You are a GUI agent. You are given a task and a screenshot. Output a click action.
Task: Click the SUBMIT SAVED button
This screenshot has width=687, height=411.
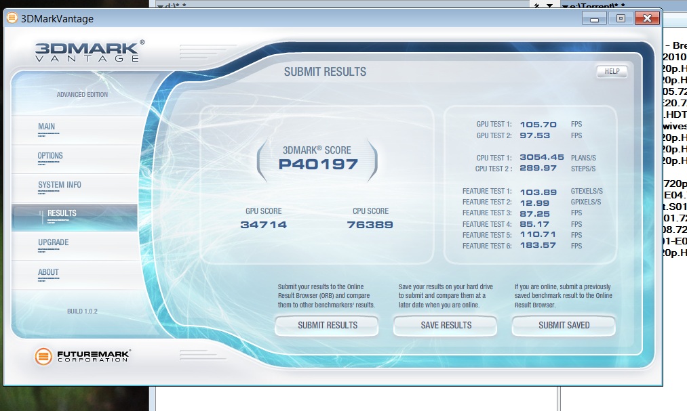pos(564,325)
